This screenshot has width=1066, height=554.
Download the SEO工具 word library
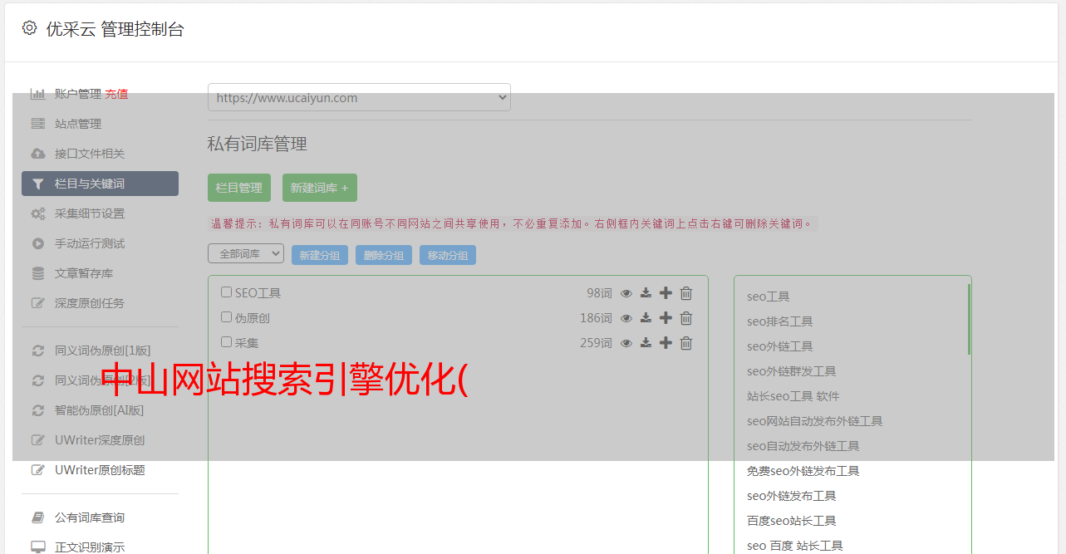click(646, 293)
